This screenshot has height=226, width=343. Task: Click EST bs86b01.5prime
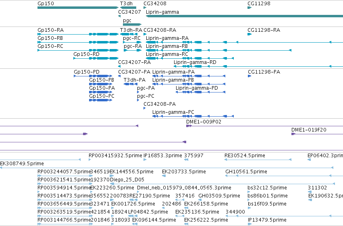click(268, 196)
